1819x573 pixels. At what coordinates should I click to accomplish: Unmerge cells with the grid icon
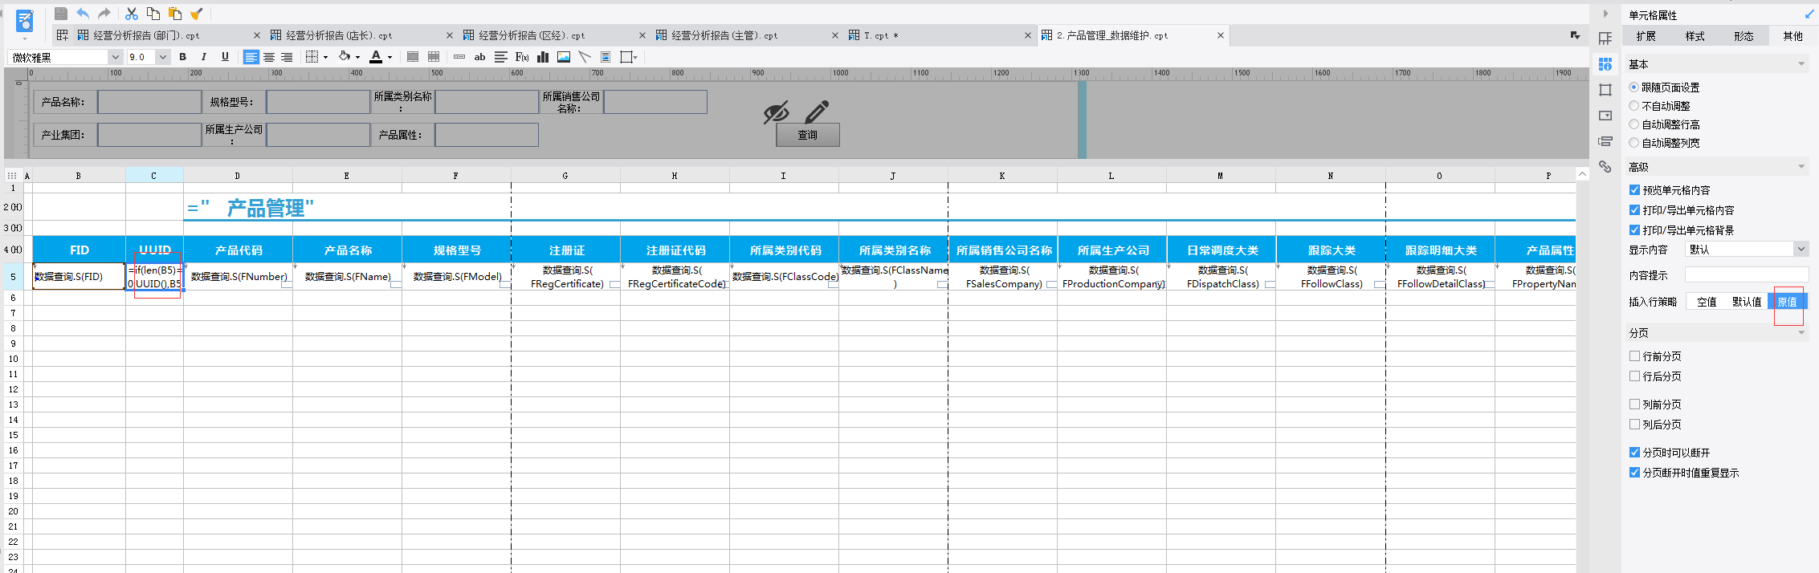434,57
